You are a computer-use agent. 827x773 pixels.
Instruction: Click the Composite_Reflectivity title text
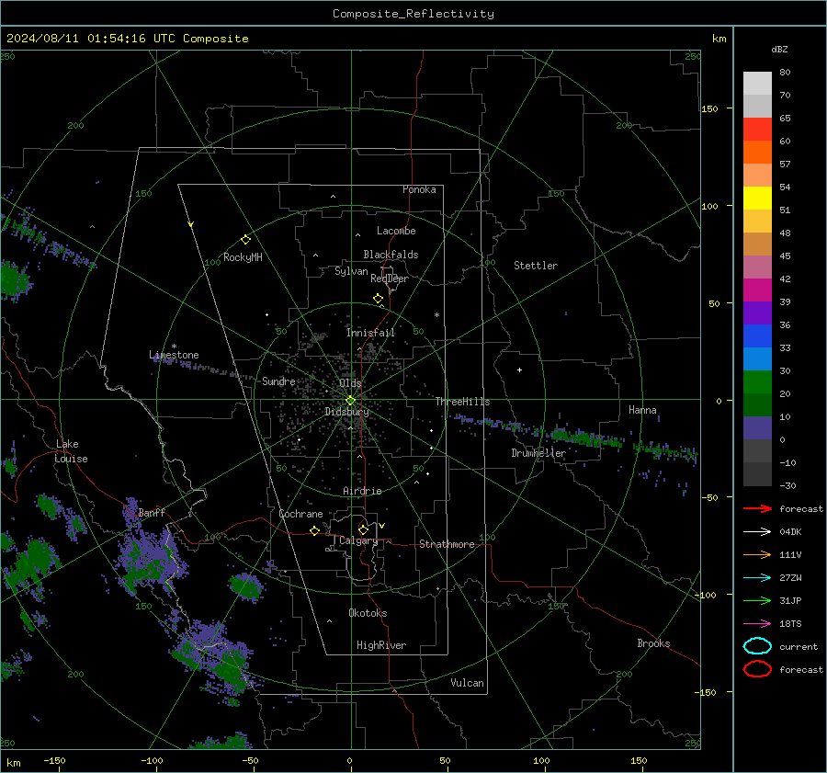pos(413,14)
